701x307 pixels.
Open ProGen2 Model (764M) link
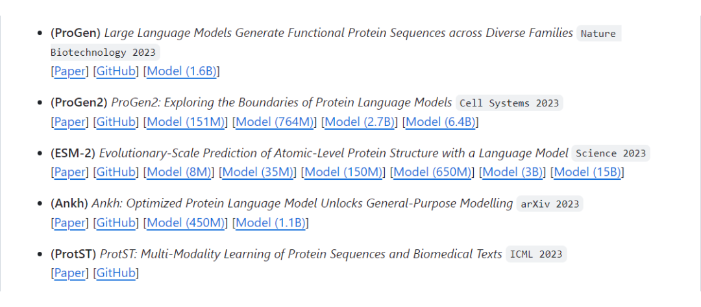[275, 121]
